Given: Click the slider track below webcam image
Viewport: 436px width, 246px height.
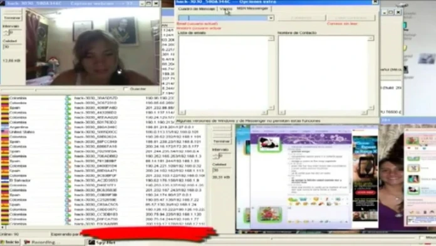Looking at the screenshot, I should coord(58,90).
